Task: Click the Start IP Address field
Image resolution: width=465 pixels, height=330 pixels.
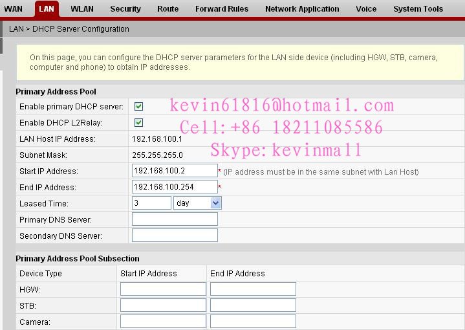Action: 175,171
